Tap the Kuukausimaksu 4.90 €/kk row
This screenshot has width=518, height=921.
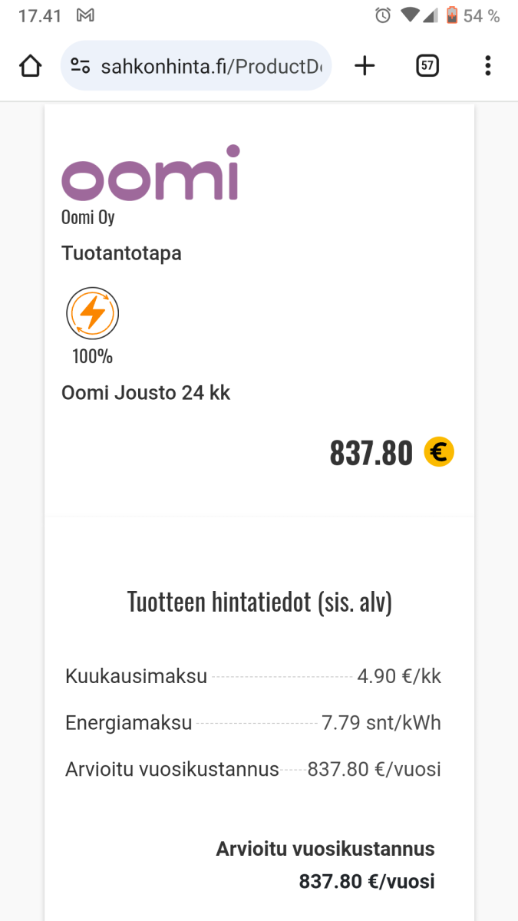click(x=253, y=676)
